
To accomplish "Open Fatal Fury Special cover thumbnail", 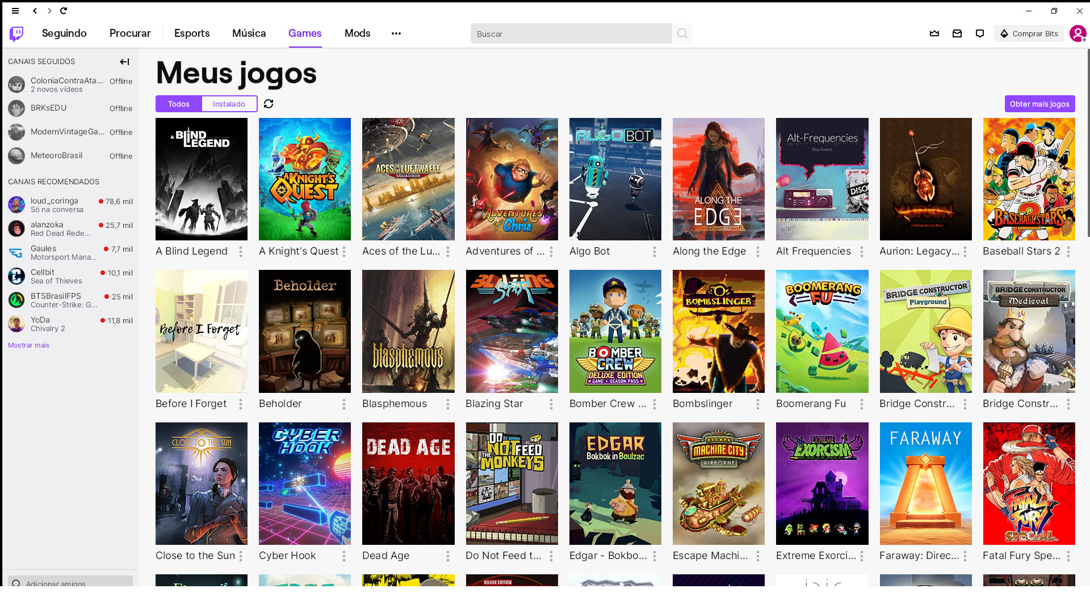I will pyautogui.click(x=1029, y=484).
